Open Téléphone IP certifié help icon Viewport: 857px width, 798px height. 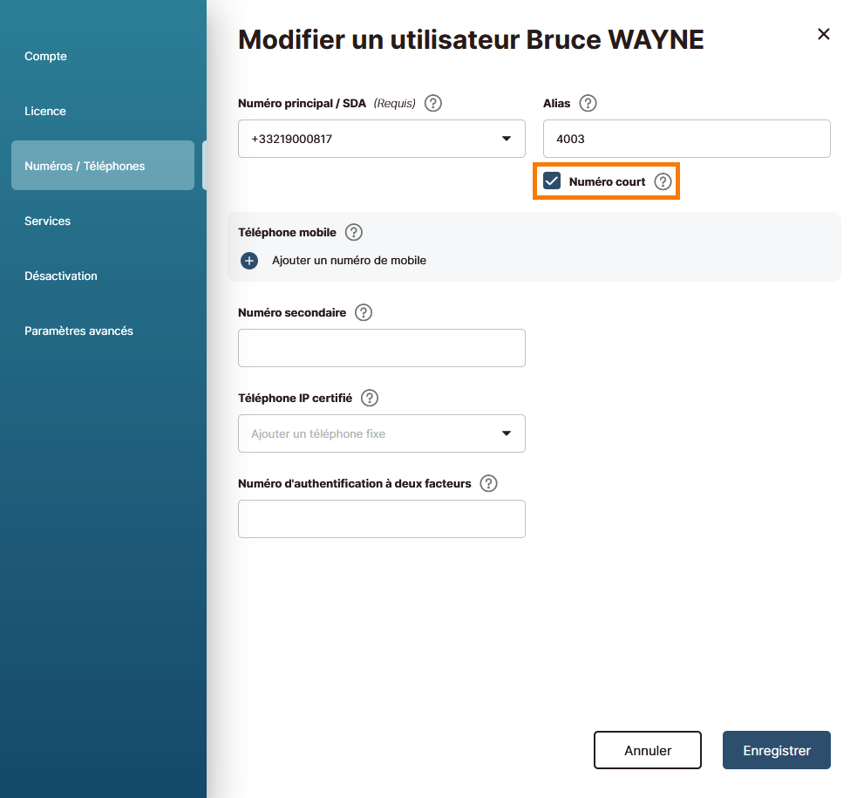pyautogui.click(x=370, y=398)
